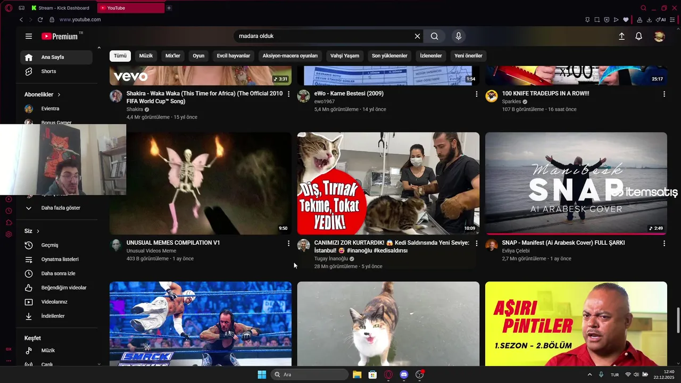Screen dimensions: 681x383
Task: Go back with the browser back arrow
Action: [x=21, y=20]
